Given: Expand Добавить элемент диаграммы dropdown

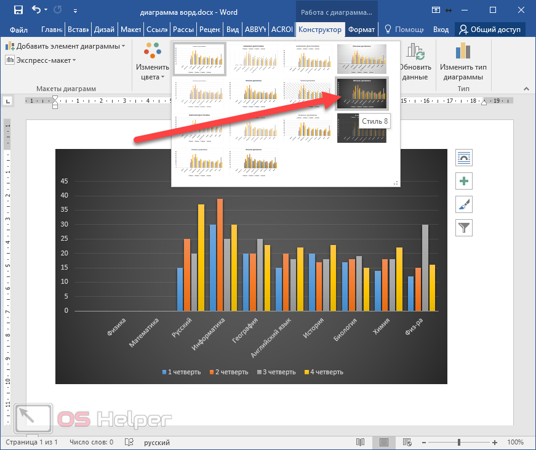Looking at the screenshot, I should point(65,46).
